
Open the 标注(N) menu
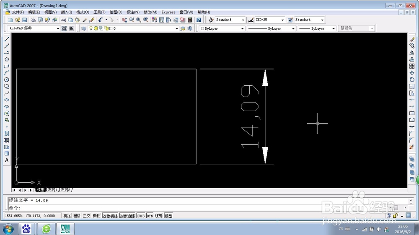pos(133,12)
